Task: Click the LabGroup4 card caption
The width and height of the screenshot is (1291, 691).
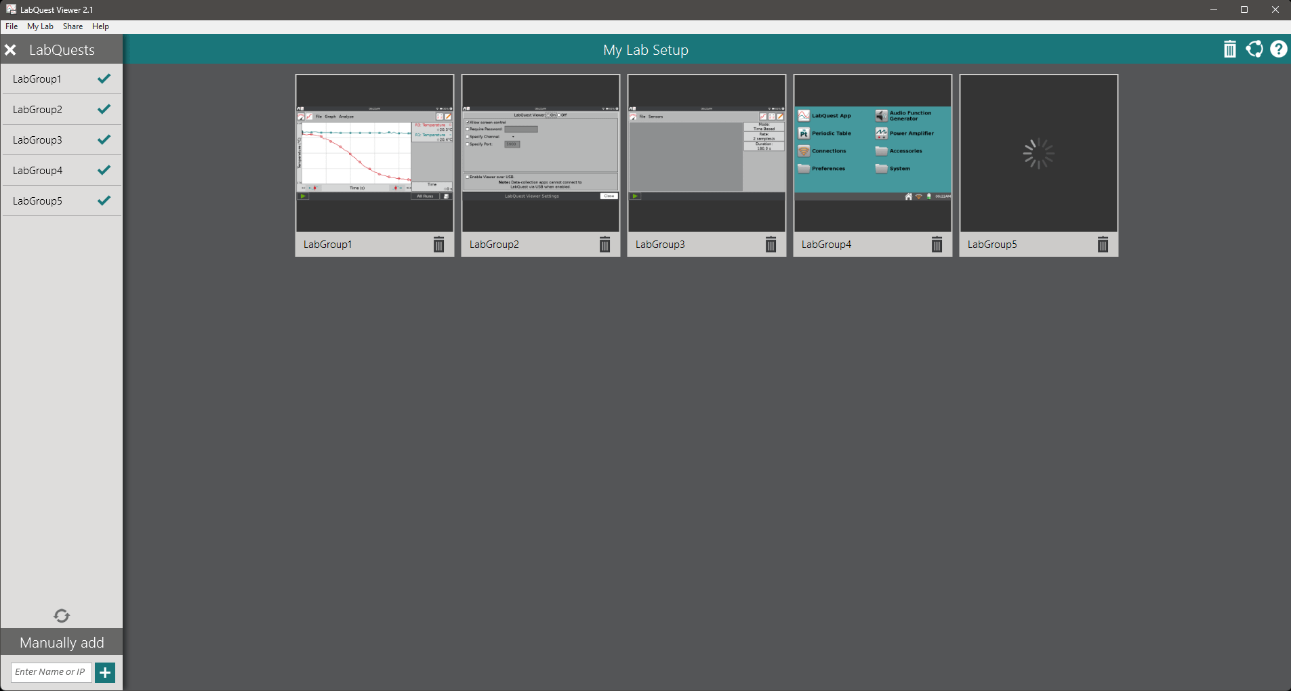Action: click(826, 245)
